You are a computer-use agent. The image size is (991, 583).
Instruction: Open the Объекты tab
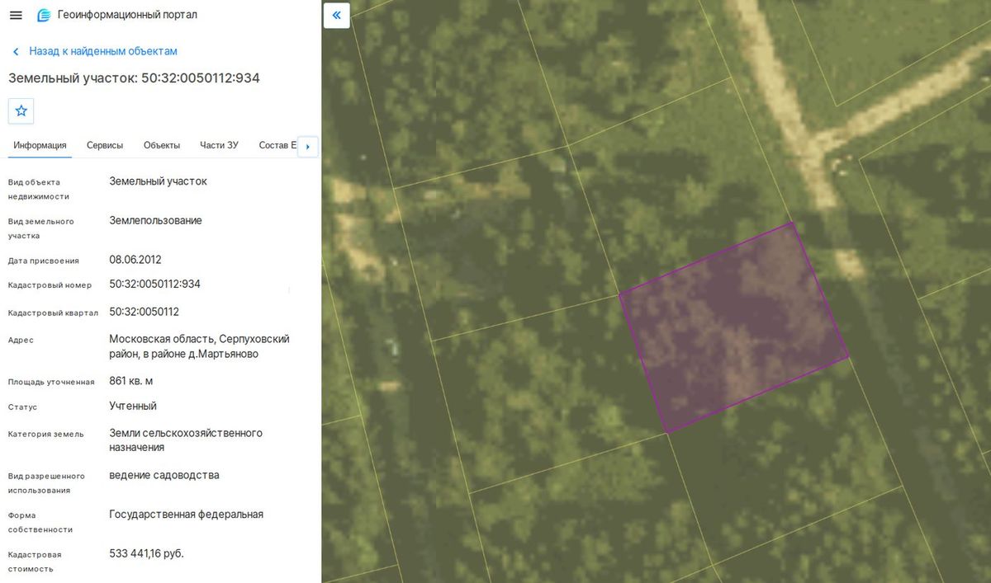(162, 145)
